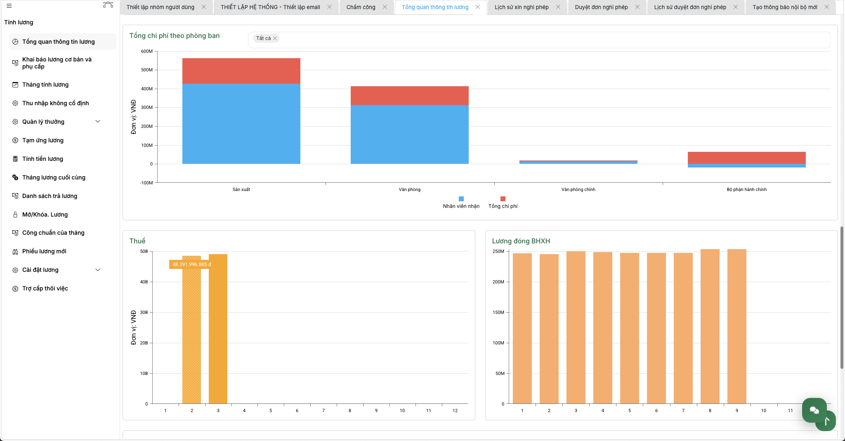The width and height of the screenshot is (845, 441).
Task: Close the Tổng quan thông tin lương tab
Action: click(478, 7)
